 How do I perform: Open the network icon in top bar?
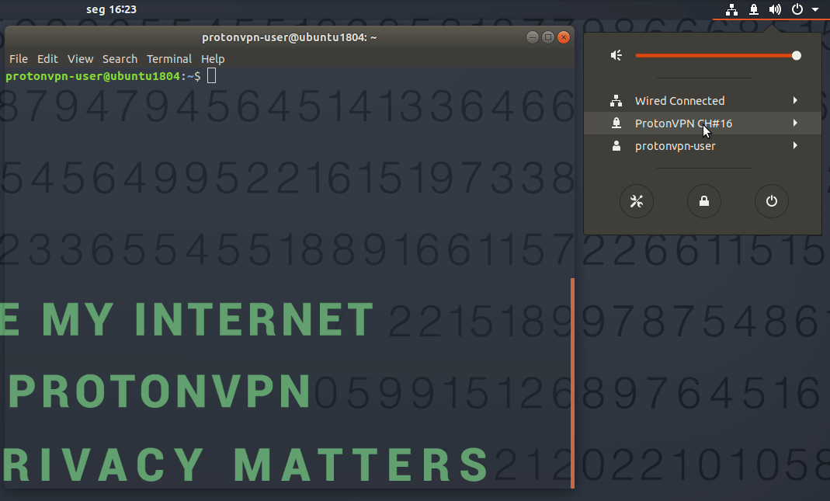[x=731, y=9]
